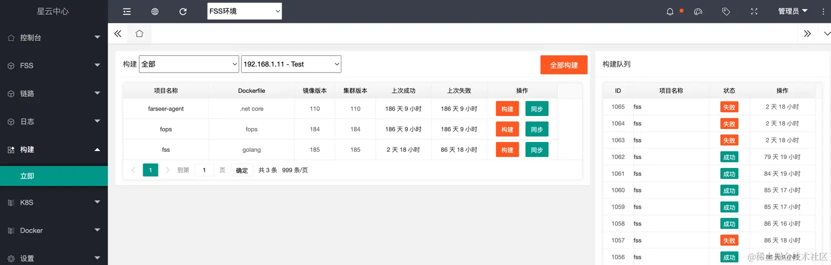831x265 pixels.
Task: Click 成功 status of queue 1060
Action: [729, 190]
